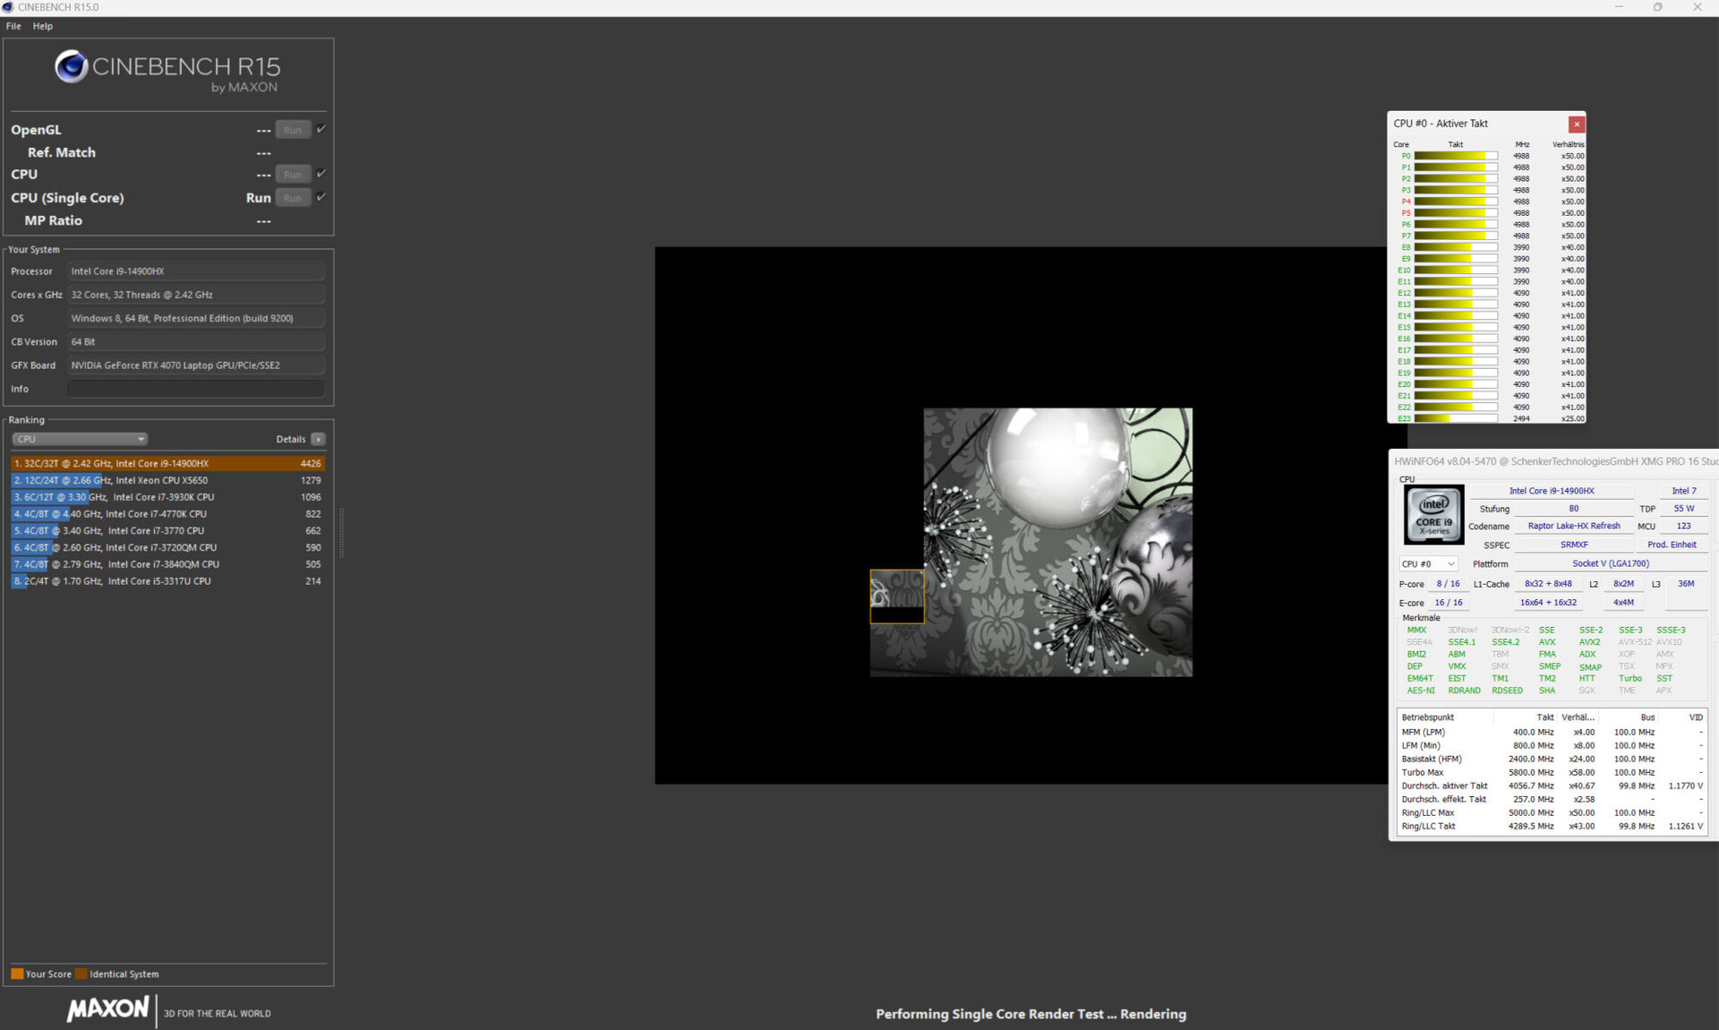The width and height of the screenshot is (1719, 1030).
Task: Click the Details arrow icon in Ranking
Action: coord(318,439)
